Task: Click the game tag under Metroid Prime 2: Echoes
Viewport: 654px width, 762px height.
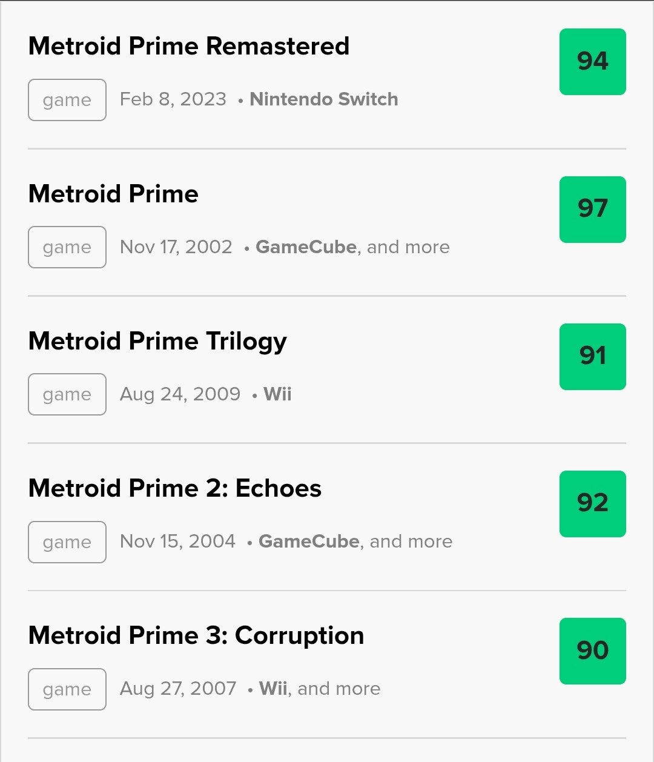Action: coord(67,542)
